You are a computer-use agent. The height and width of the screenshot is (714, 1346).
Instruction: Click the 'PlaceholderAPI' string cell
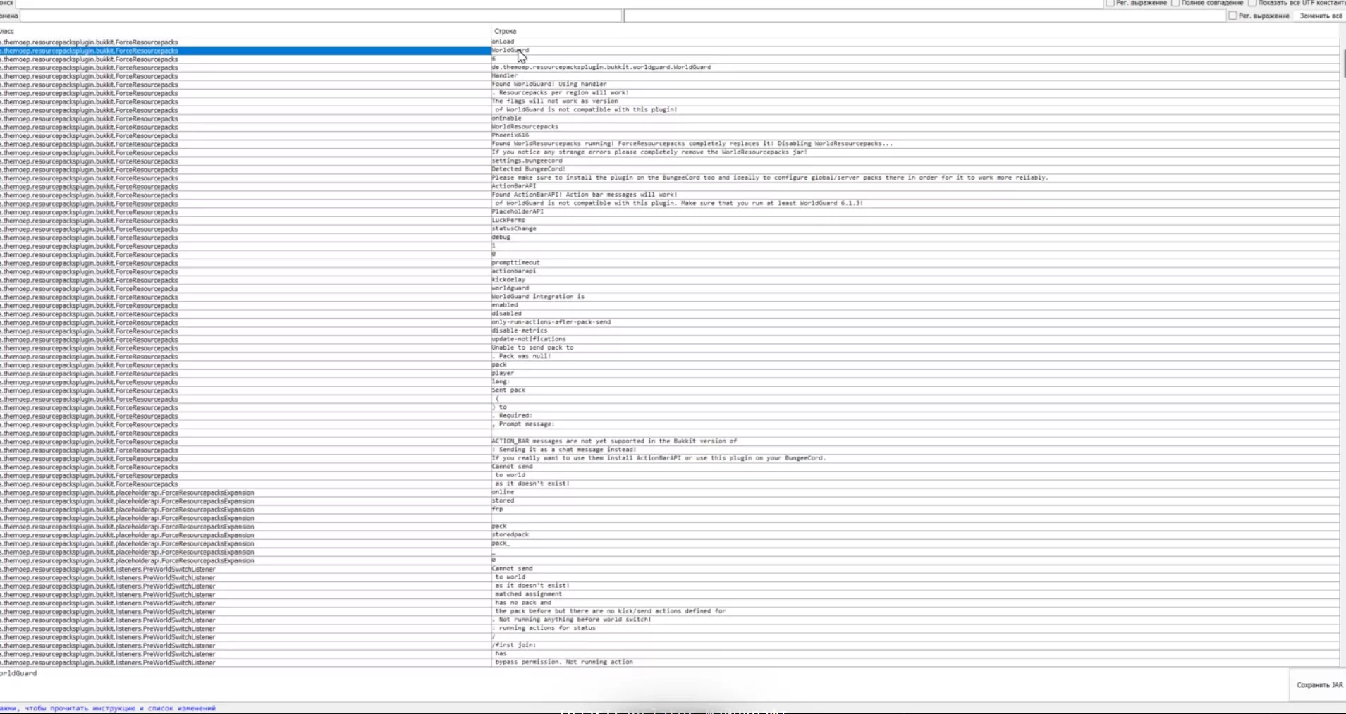[518, 211]
